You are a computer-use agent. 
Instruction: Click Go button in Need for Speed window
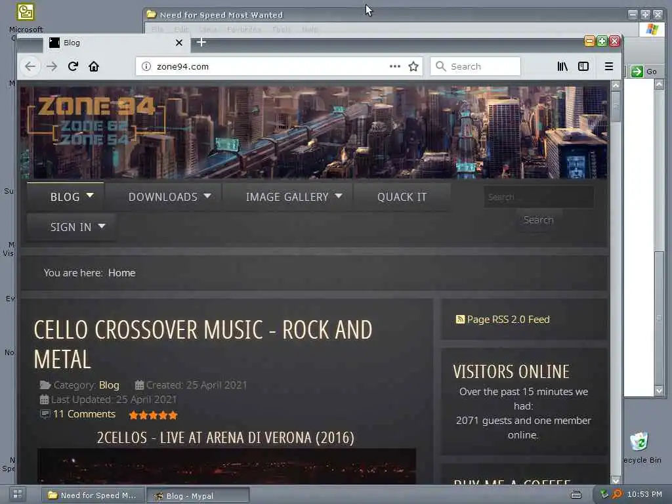[x=644, y=72]
